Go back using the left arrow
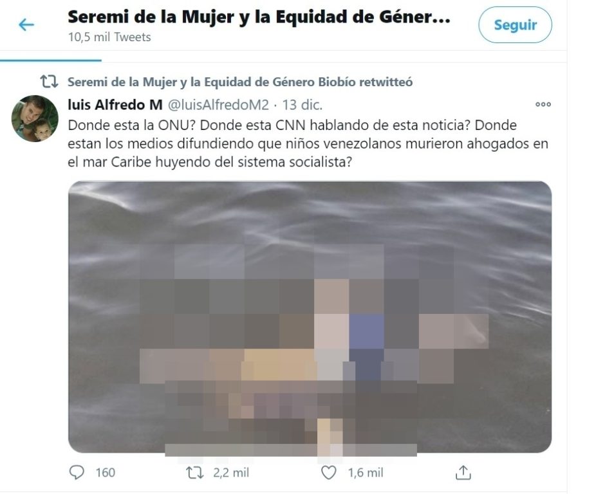 26,25
